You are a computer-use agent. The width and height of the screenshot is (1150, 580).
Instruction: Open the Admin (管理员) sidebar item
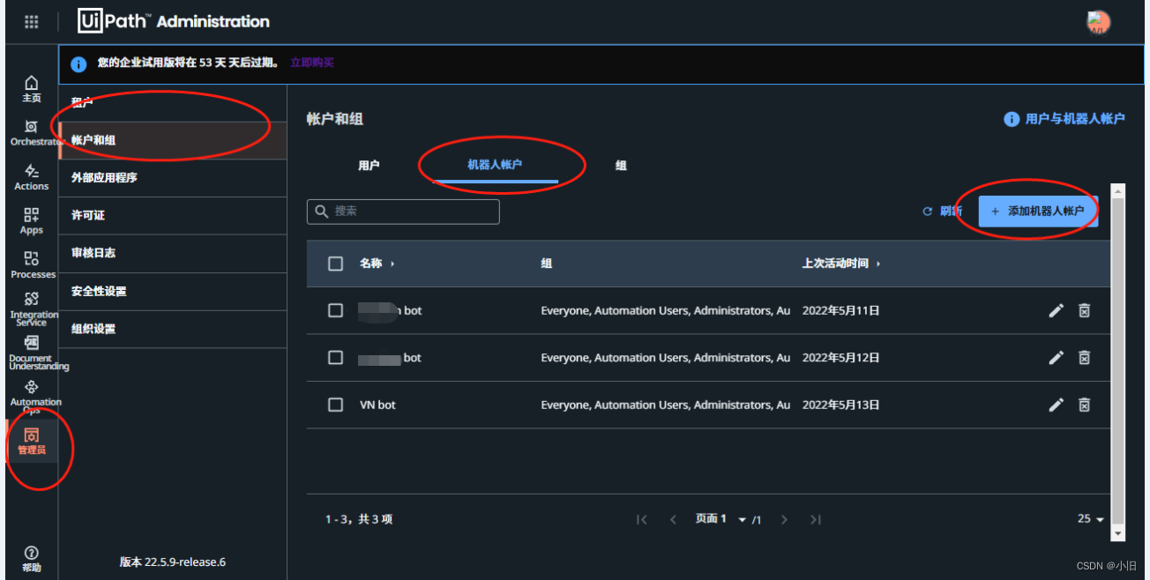[x=32, y=442]
